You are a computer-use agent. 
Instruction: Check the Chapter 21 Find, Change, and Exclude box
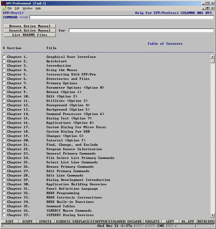[x=4, y=145]
